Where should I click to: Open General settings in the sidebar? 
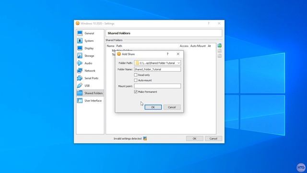[90, 33]
